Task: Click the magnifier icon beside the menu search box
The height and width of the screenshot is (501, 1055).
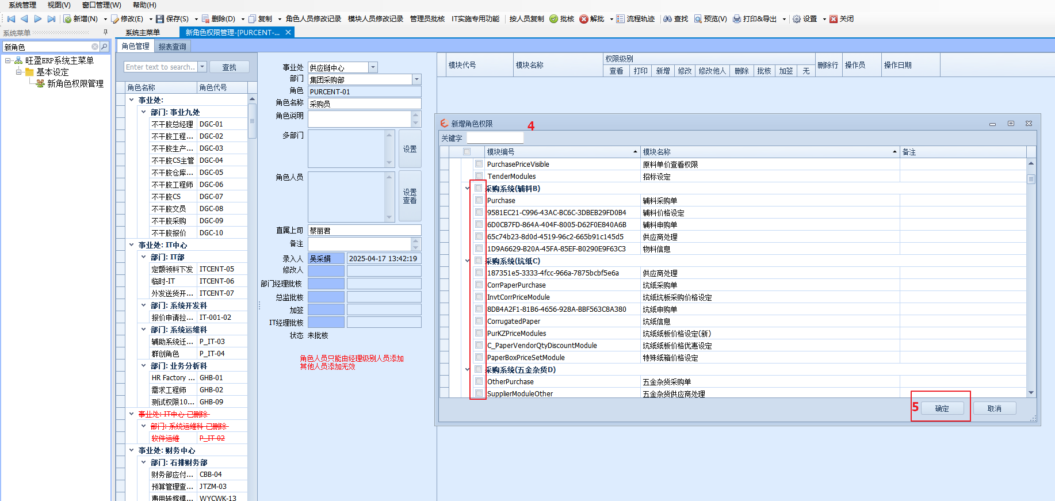Action: [104, 47]
